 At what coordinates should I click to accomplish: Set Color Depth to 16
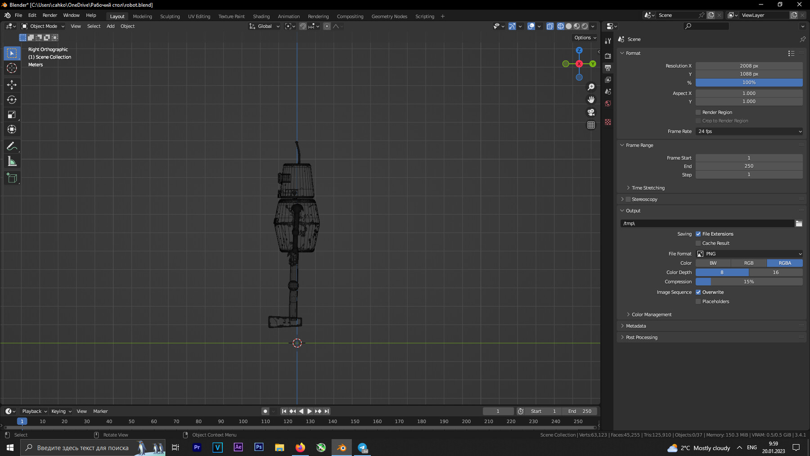click(775, 272)
